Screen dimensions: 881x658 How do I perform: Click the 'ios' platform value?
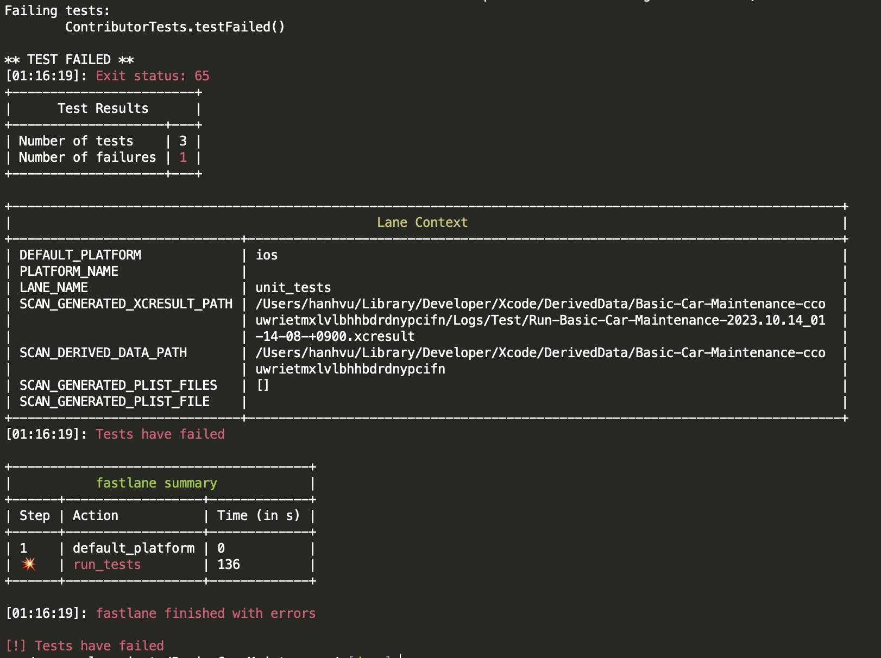(267, 255)
